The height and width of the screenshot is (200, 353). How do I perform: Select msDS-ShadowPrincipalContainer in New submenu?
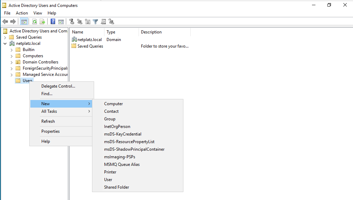(x=138, y=149)
